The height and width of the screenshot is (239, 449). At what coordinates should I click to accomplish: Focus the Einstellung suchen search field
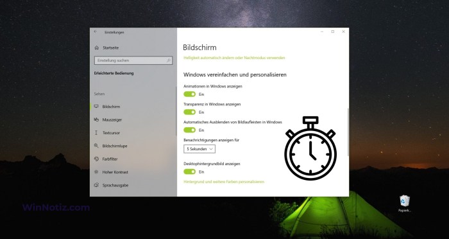[133, 60]
